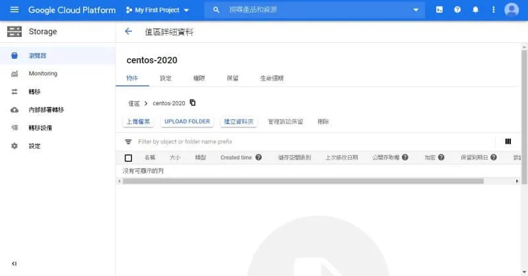Click the horizontal scrollbar left arrow
This screenshot has width=528, height=276.
point(119,182)
